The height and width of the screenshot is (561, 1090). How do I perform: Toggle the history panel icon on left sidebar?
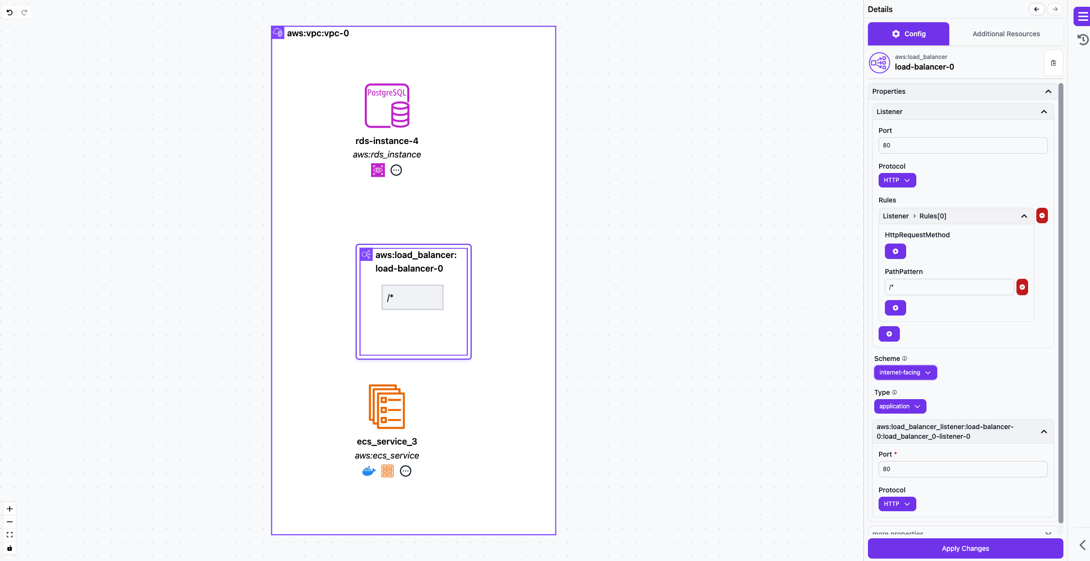point(1082,39)
